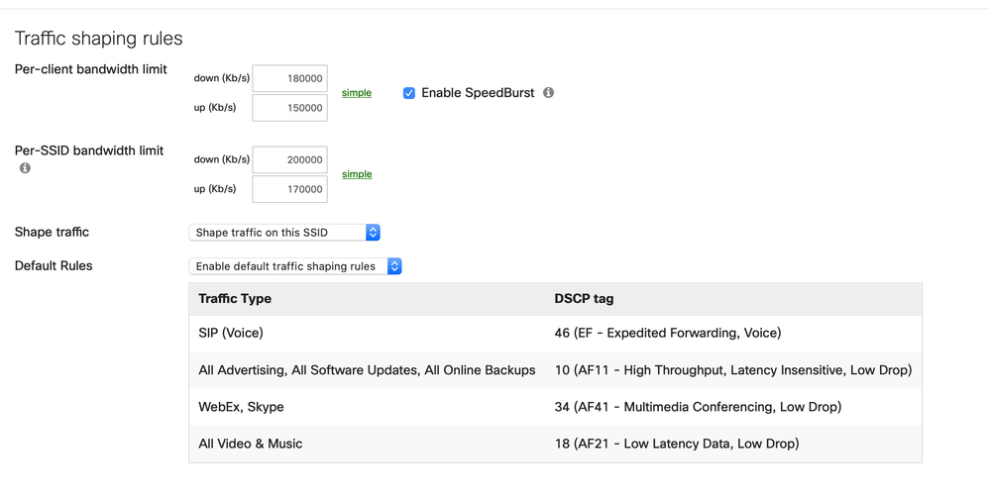Focus the per-client down bandwidth field showing 180000

tap(289, 79)
